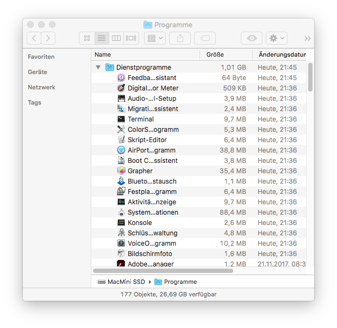
Task: Select the Konsole row name text
Action: (x=140, y=222)
